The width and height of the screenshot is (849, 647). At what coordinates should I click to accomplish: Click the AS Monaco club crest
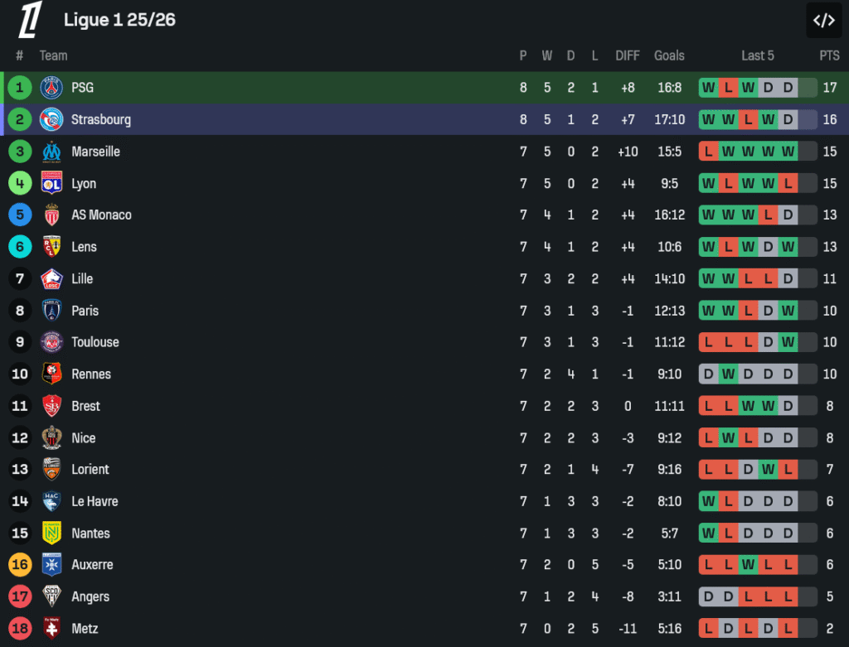click(51, 215)
